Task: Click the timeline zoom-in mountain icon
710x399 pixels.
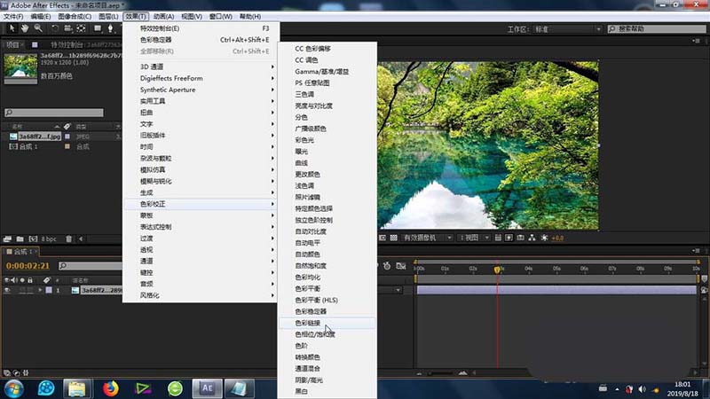Action: (462, 372)
